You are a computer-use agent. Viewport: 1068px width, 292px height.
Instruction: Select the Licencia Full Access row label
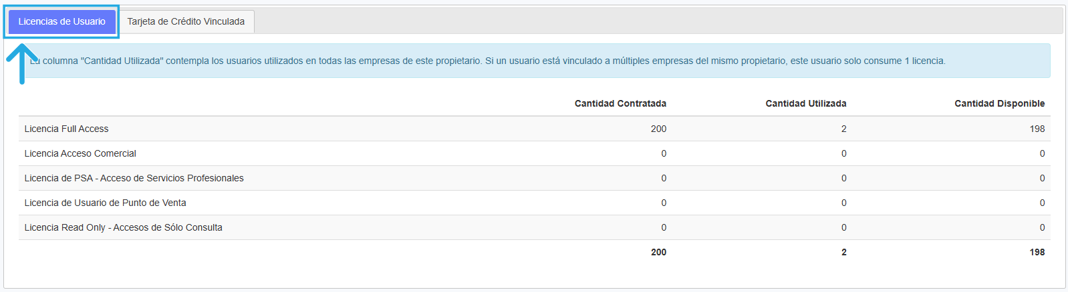point(66,129)
